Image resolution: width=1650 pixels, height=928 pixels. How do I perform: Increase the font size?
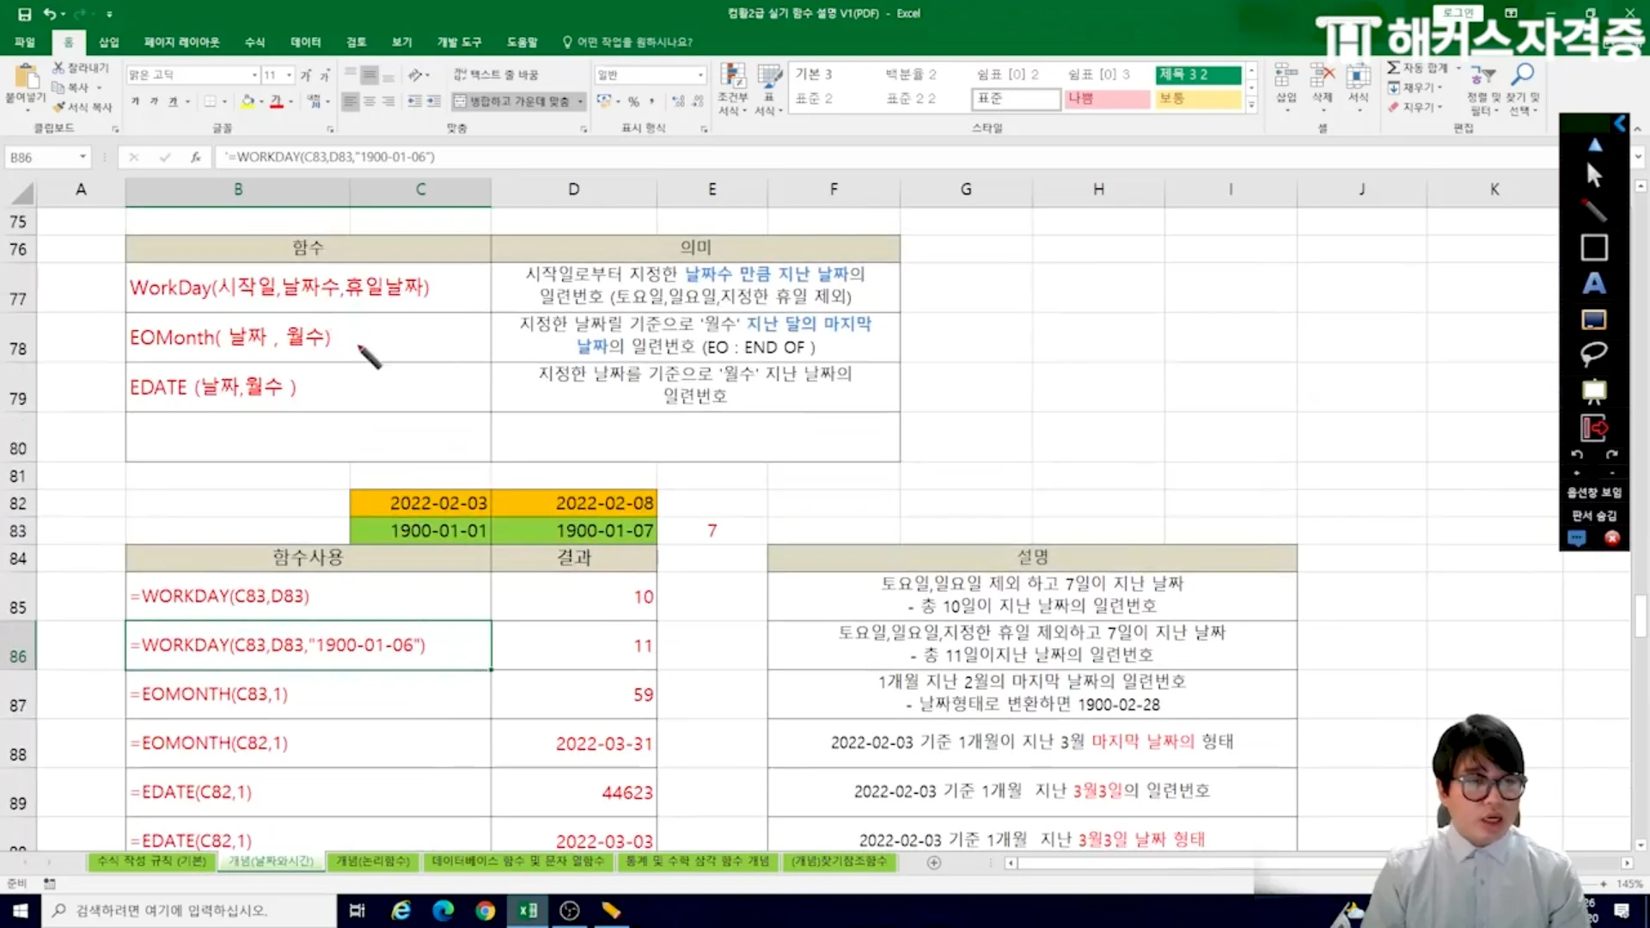[x=306, y=76]
